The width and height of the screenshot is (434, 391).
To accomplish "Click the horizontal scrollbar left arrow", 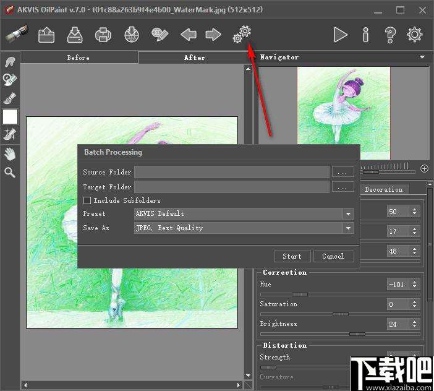I will [x=25, y=385].
